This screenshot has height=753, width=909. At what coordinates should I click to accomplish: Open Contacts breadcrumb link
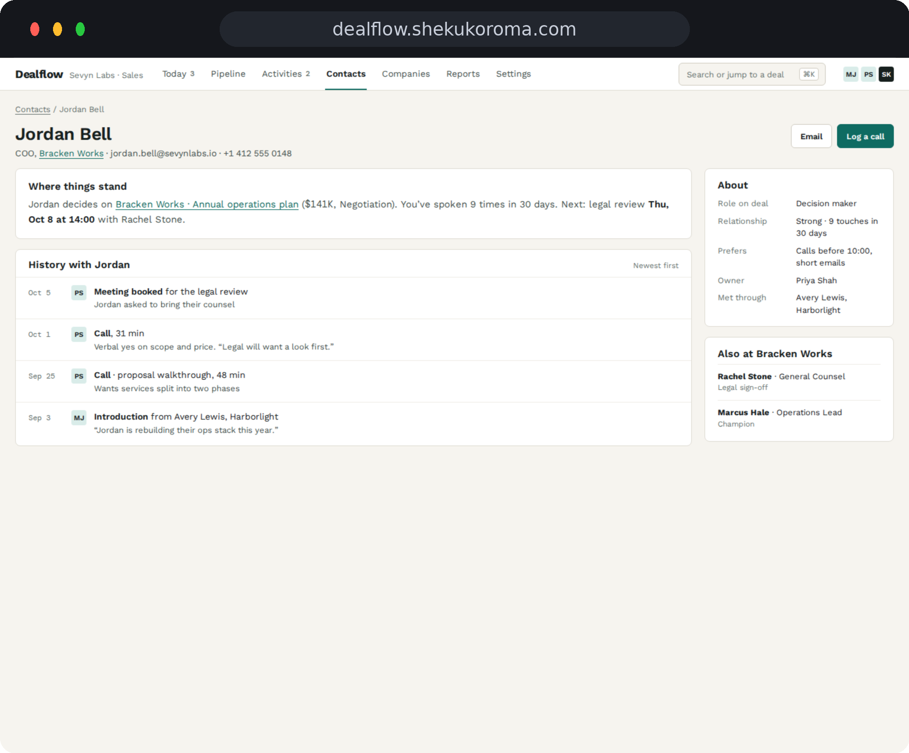pyautogui.click(x=33, y=109)
